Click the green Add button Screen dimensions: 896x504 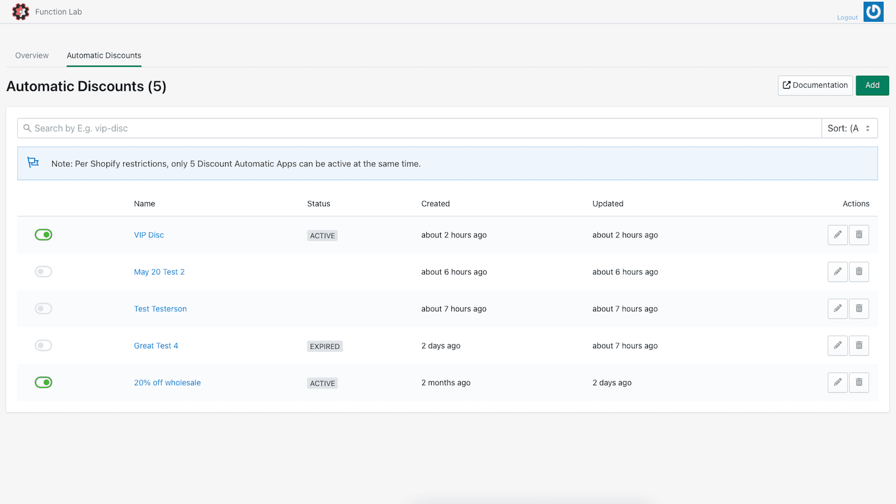872,86
